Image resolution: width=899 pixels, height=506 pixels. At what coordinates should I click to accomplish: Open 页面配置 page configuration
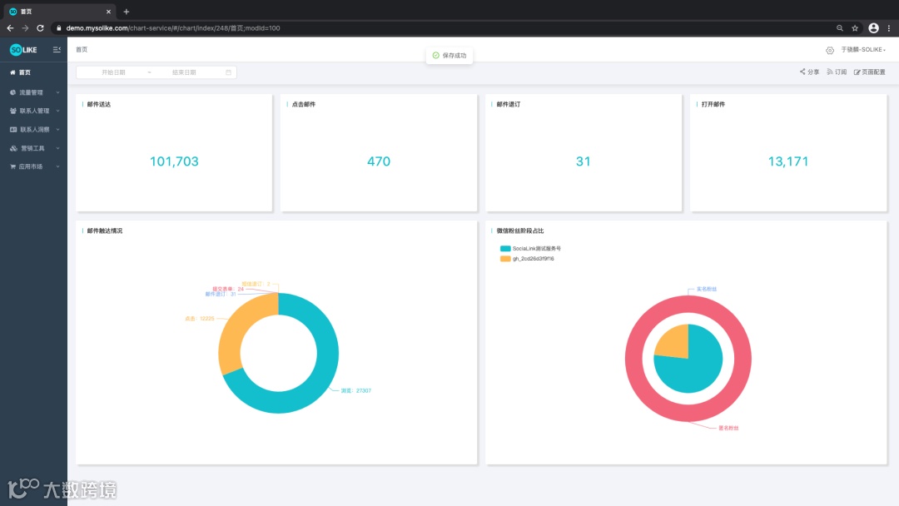tap(870, 72)
